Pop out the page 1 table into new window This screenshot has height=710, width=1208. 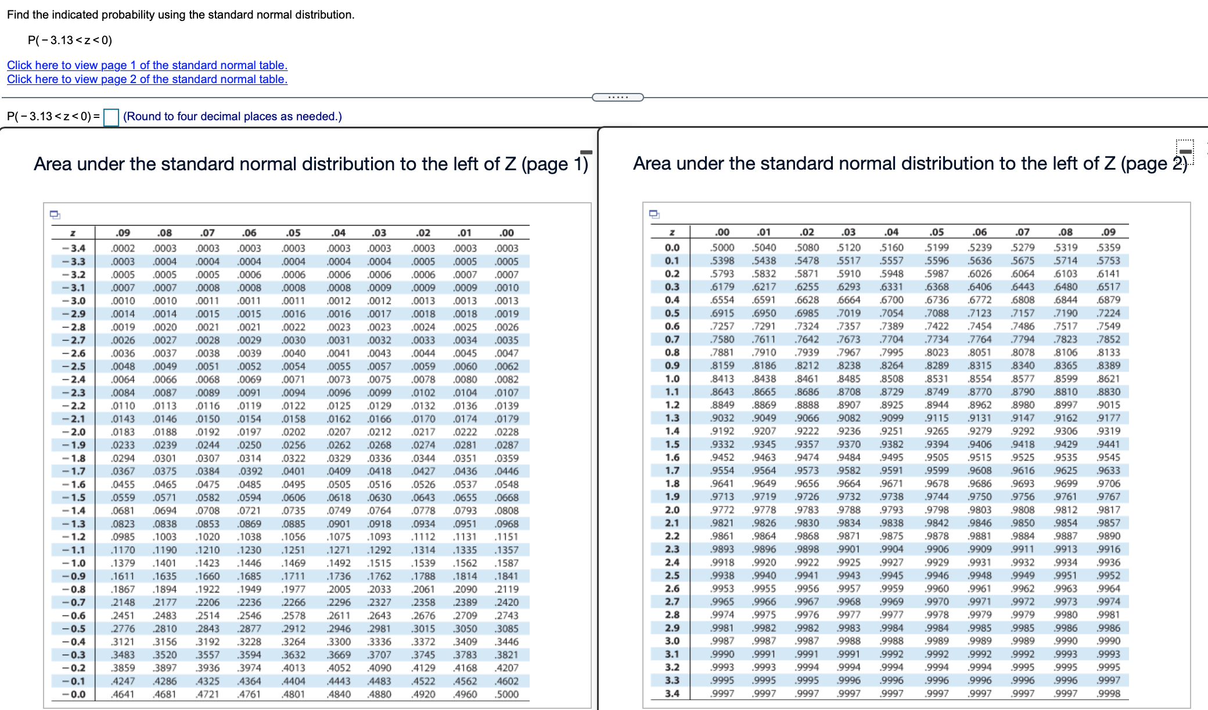55,215
